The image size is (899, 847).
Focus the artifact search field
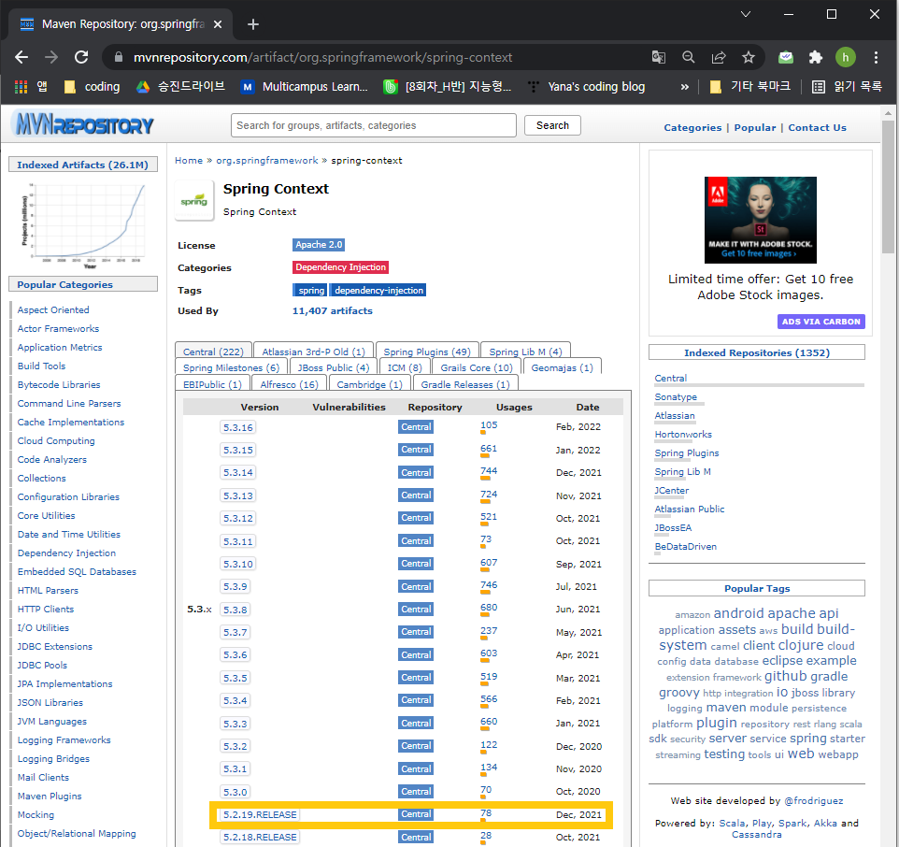(373, 125)
